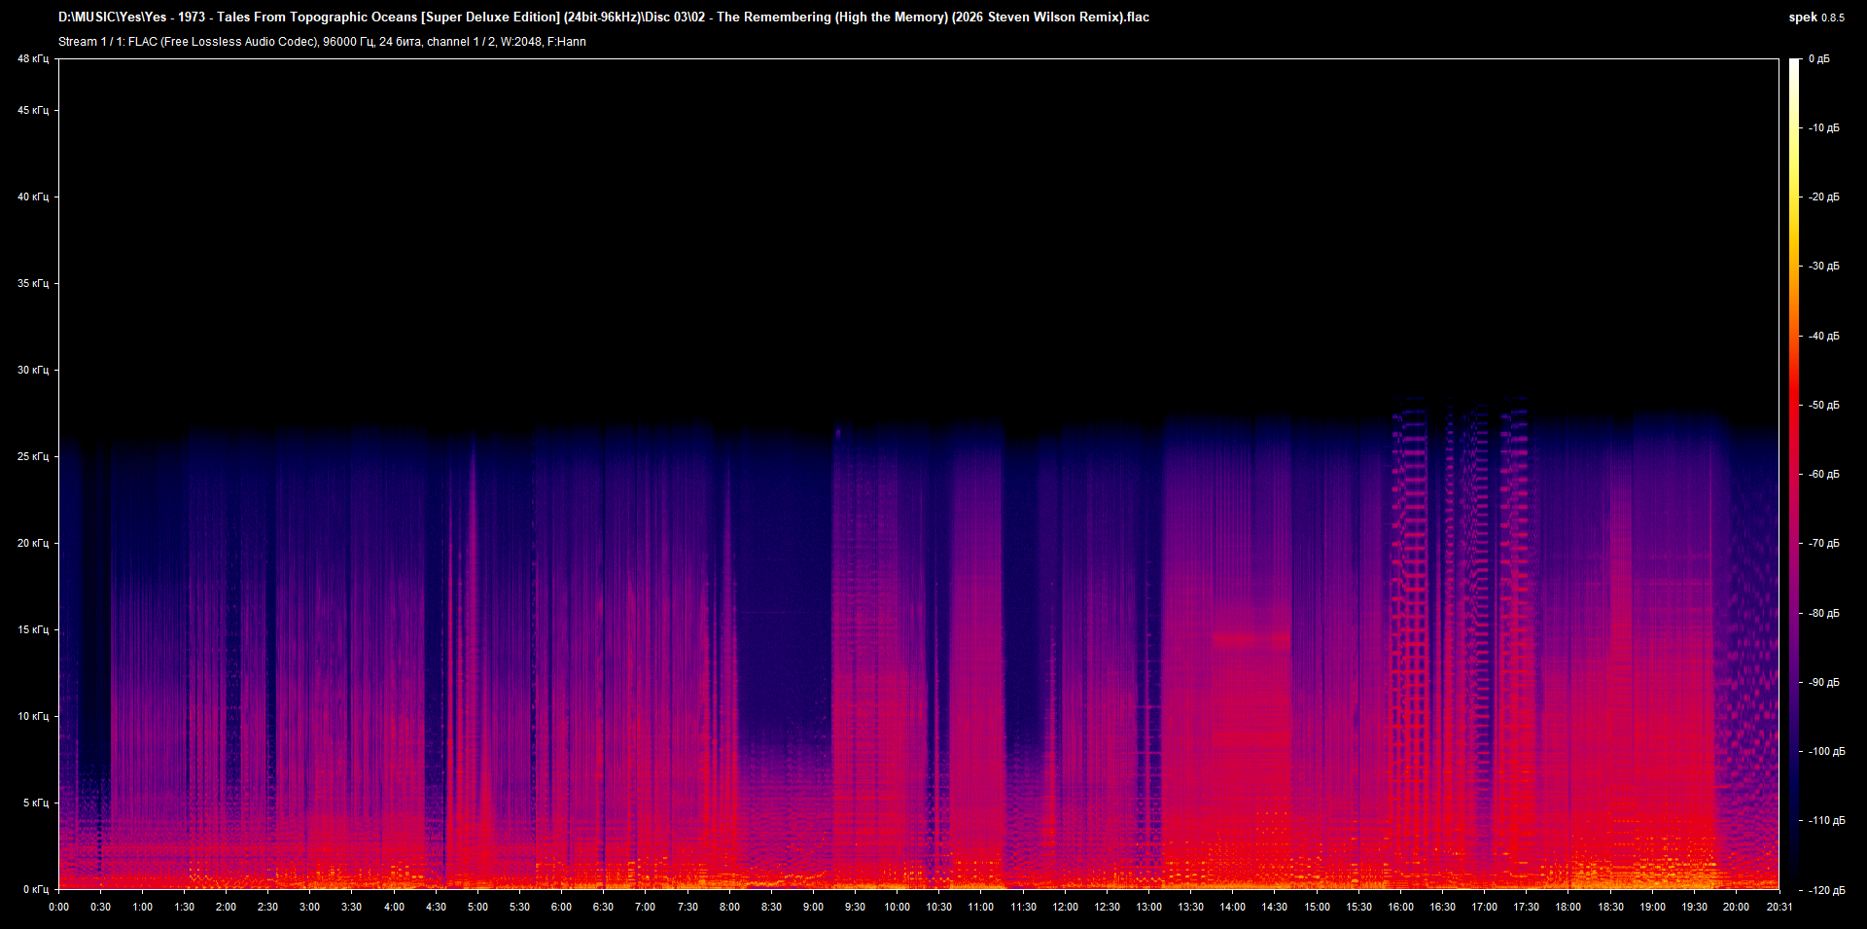Click the 2:30 time axis label
Viewport: 1867px width, 929px height.
pyautogui.click(x=267, y=908)
